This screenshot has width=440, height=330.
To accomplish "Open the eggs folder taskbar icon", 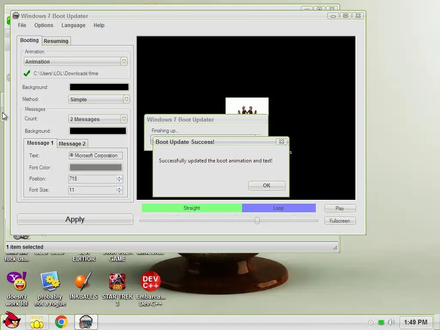I will pos(37,322).
